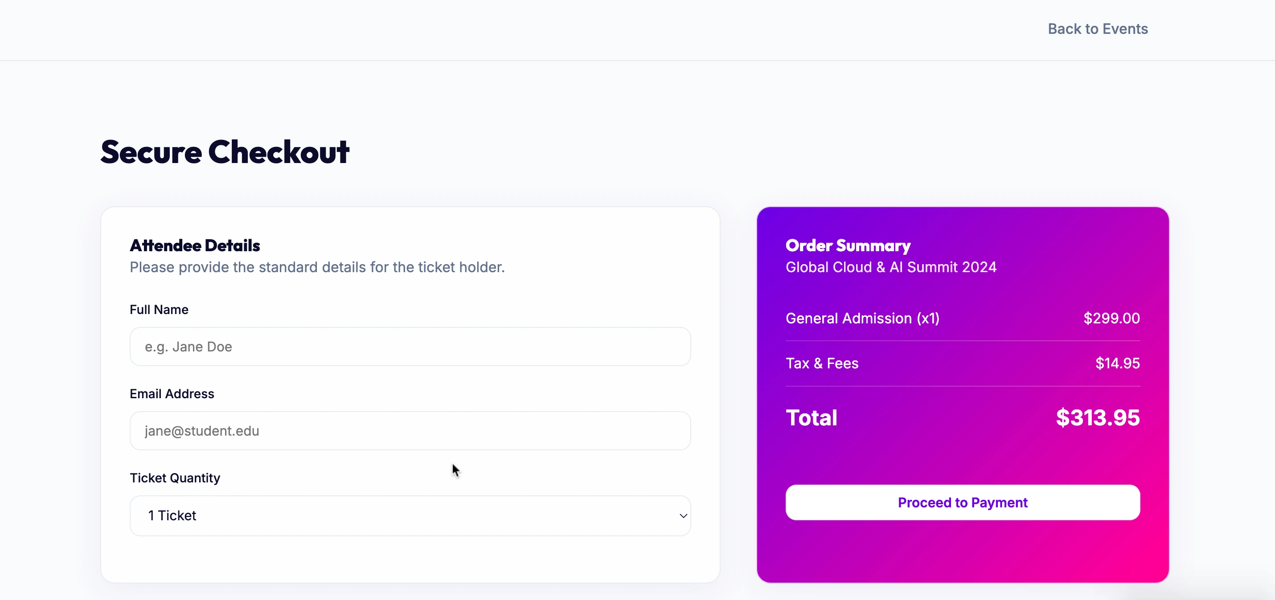The height and width of the screenshot is (600, 1275).
Task: Click the Global Cloud & AI Summit 2024 text
Action: point(890,267)
